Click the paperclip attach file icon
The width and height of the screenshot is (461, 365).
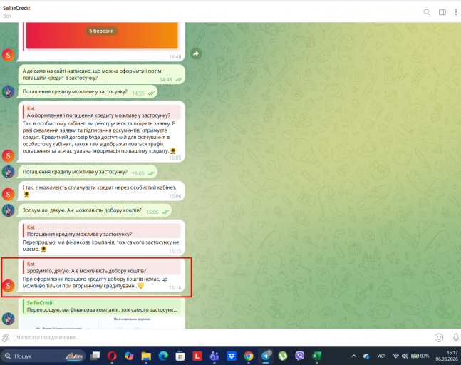point(6,338)
